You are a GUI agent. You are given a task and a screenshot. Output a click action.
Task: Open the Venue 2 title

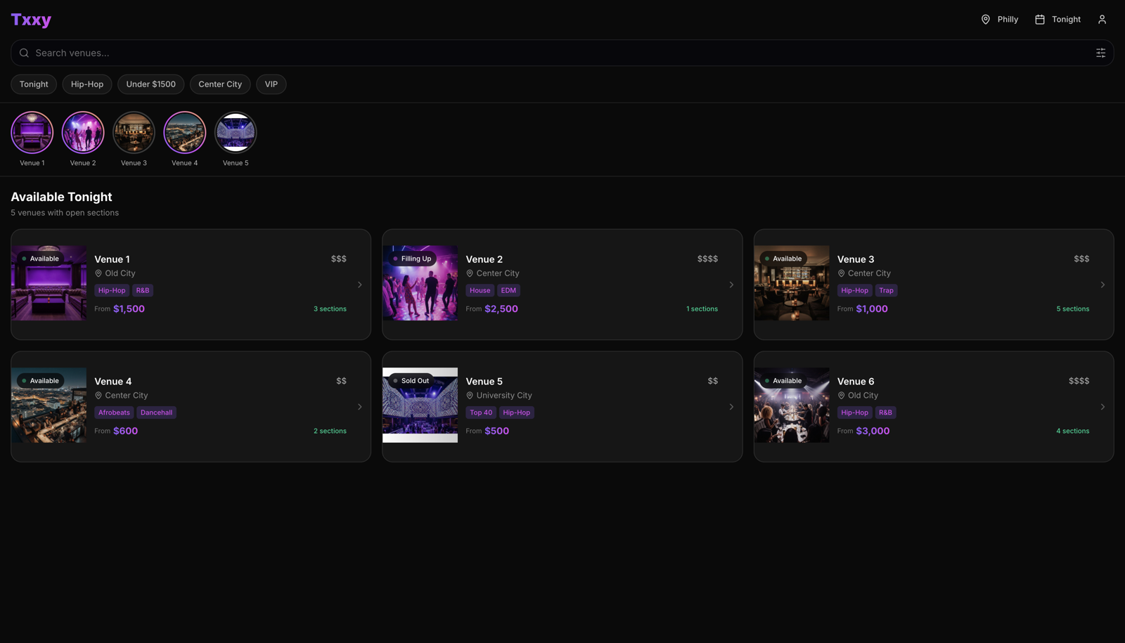point(484,259)
